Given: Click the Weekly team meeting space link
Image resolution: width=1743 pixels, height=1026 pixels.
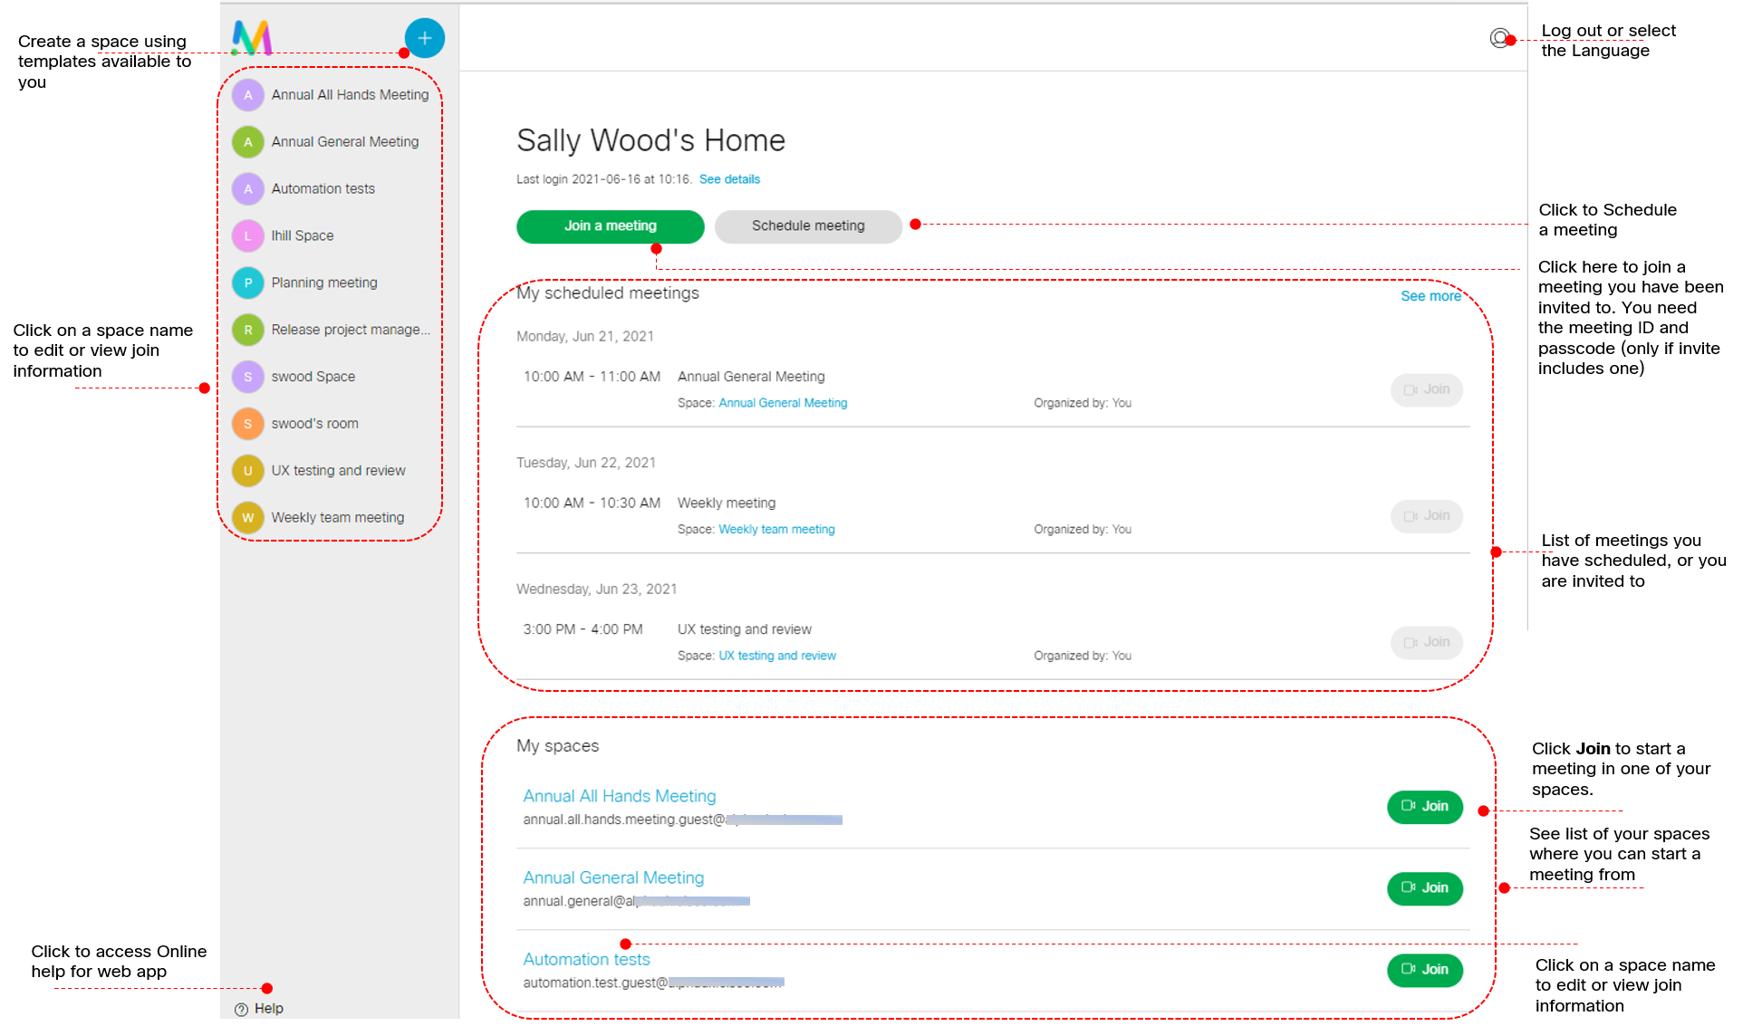Looking at the screenshot, I should click(777, 529).
